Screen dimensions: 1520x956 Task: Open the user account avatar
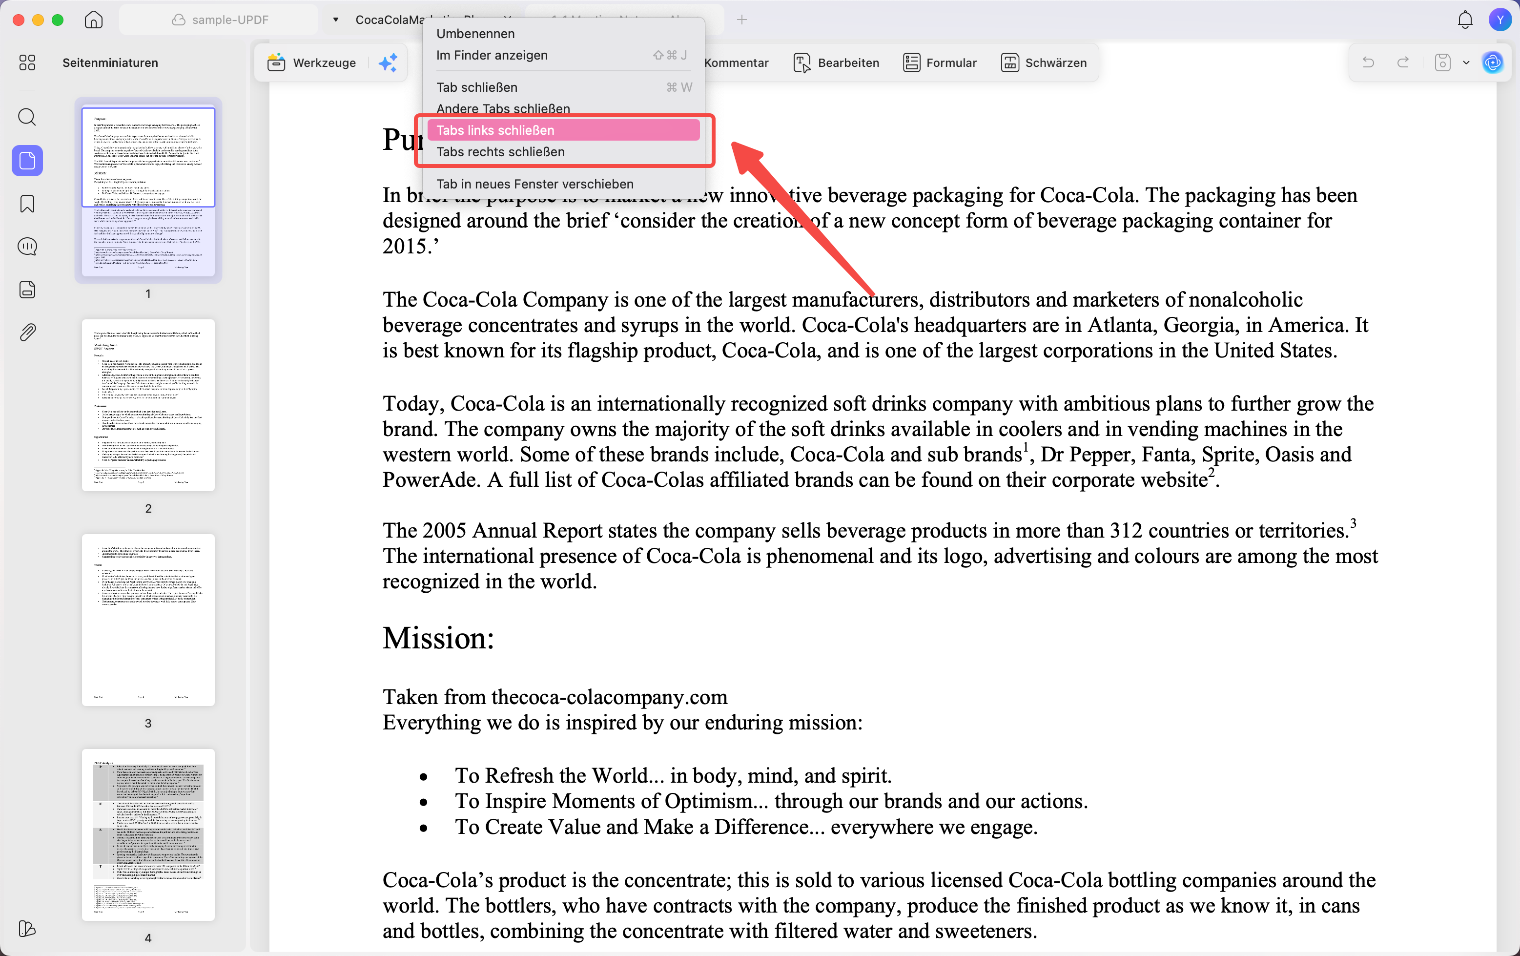(1500, 20)
